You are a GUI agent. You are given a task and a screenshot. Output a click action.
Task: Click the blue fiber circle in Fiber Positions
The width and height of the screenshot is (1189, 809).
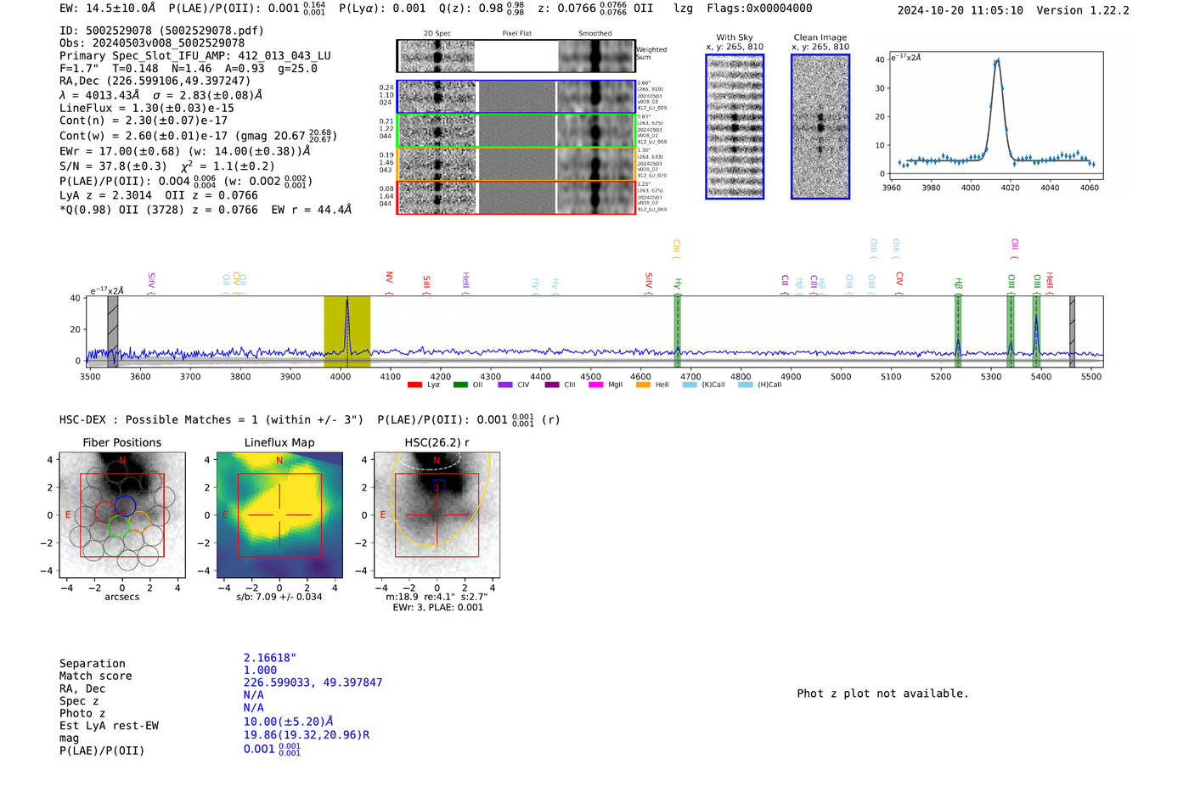click(x=126, y=506)
